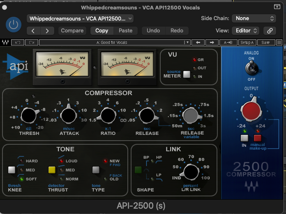The width and height of the screenshot is (286, 214).
Task: Click the A→B copy button
Action: point(228,42)
